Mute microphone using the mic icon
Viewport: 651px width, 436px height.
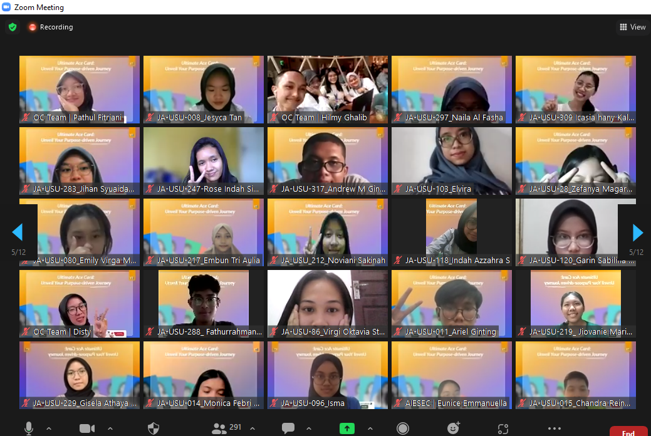[29, 428]
